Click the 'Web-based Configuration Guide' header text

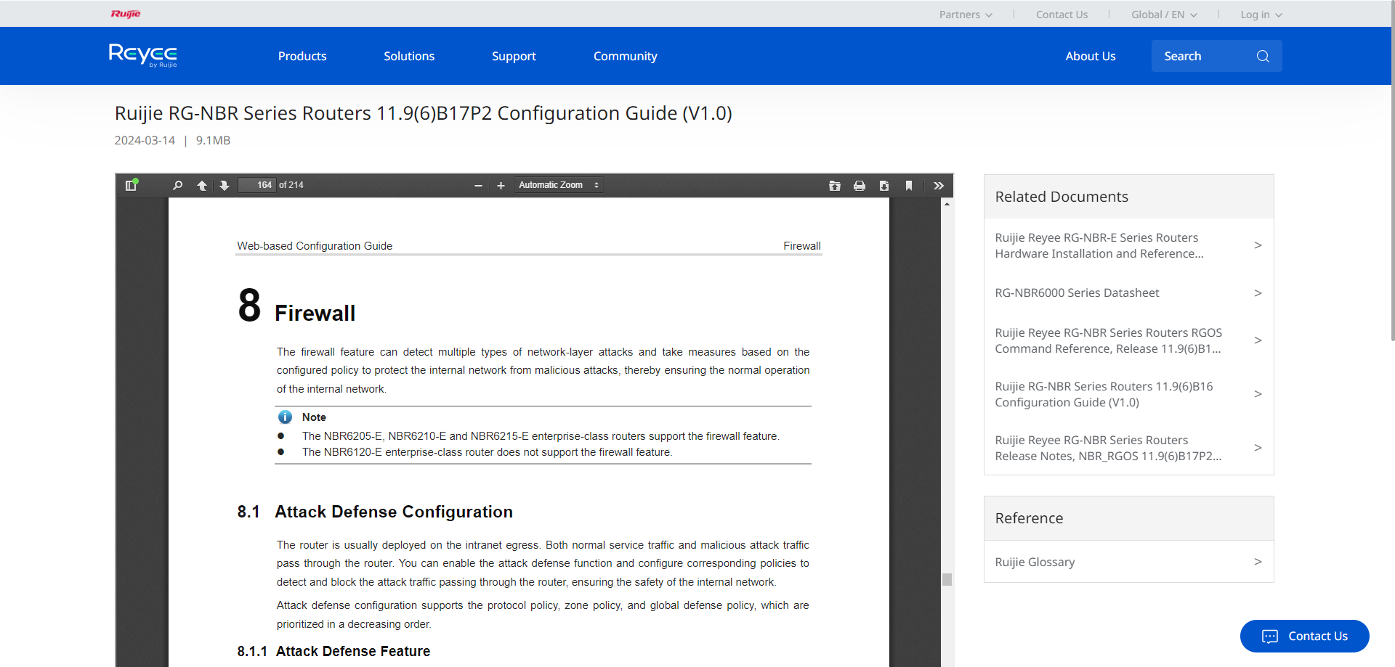tap(315, 246)
